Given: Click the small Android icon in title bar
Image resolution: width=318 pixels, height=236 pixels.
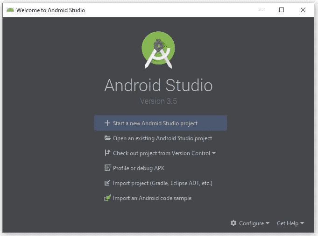Looking at the screenshot, I should [x=10, y=10].
